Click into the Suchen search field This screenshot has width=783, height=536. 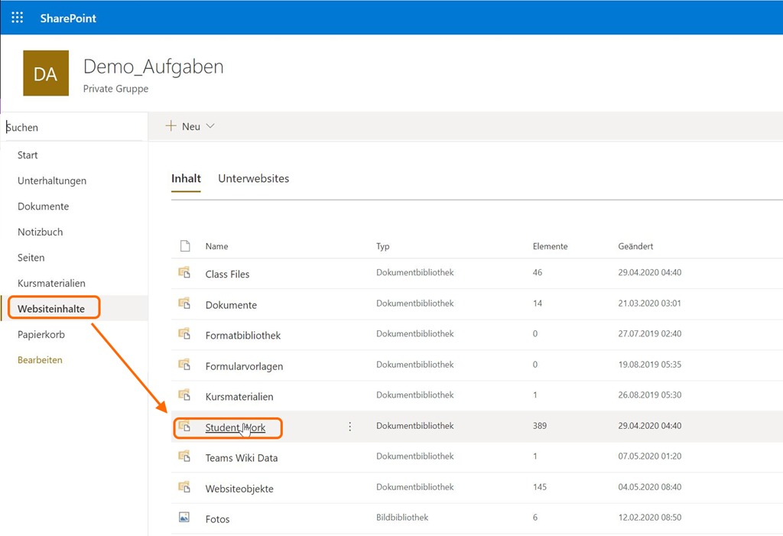[73, 128]
